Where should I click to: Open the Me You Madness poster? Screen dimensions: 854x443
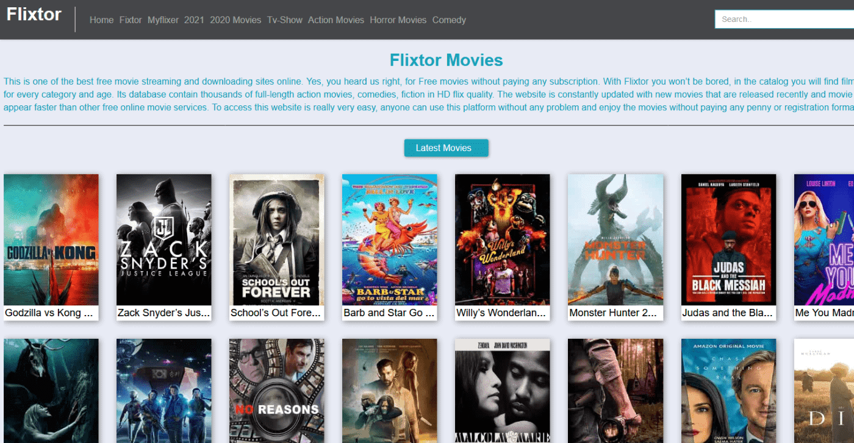tap(824, 239)
